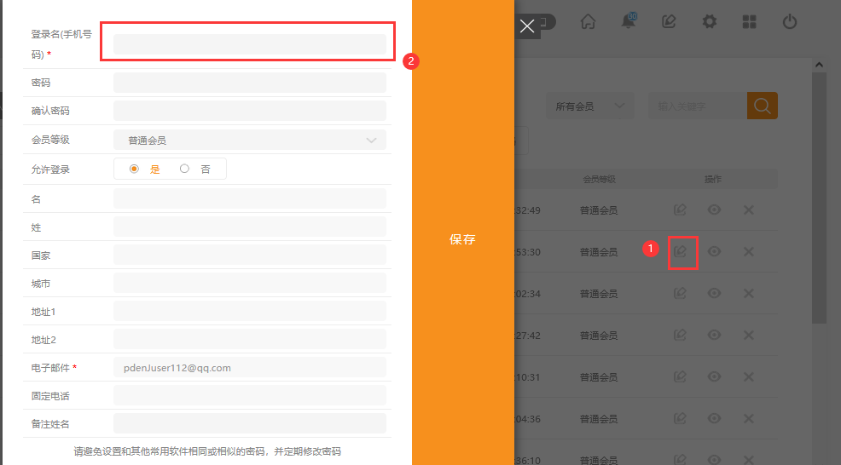The height and width of the screenshot is (465, 841).
Task: View the member row timed 10:31
Action: [x=714, y=377]
